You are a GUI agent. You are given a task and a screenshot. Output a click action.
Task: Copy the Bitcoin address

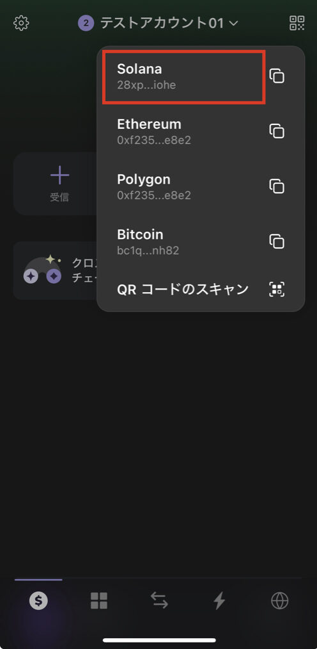pyautogui.click(x=277, y=242)
